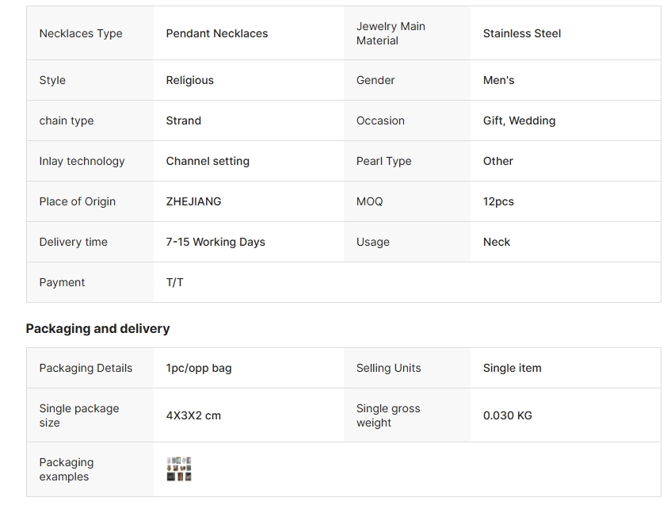
Task: Select the 'Single item' selling units value
Action: click(x=513, y=368)
